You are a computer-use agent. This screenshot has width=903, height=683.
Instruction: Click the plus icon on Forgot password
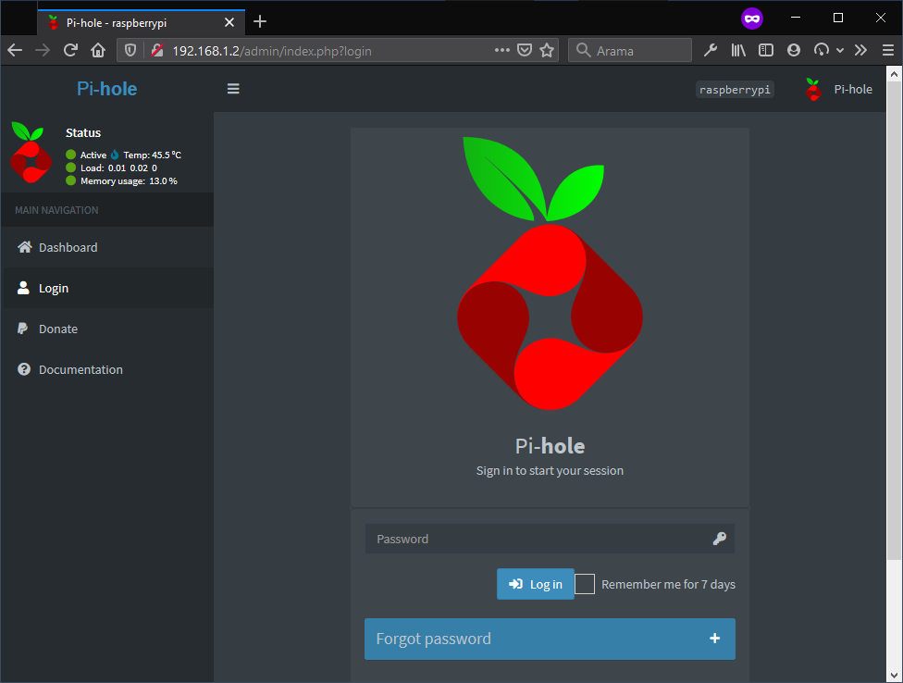714,638
